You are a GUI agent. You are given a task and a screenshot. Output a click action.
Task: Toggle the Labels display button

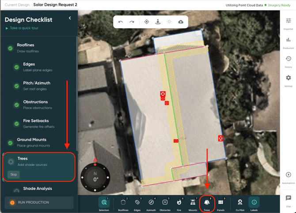pyautogui.click(x=254, y=203)
